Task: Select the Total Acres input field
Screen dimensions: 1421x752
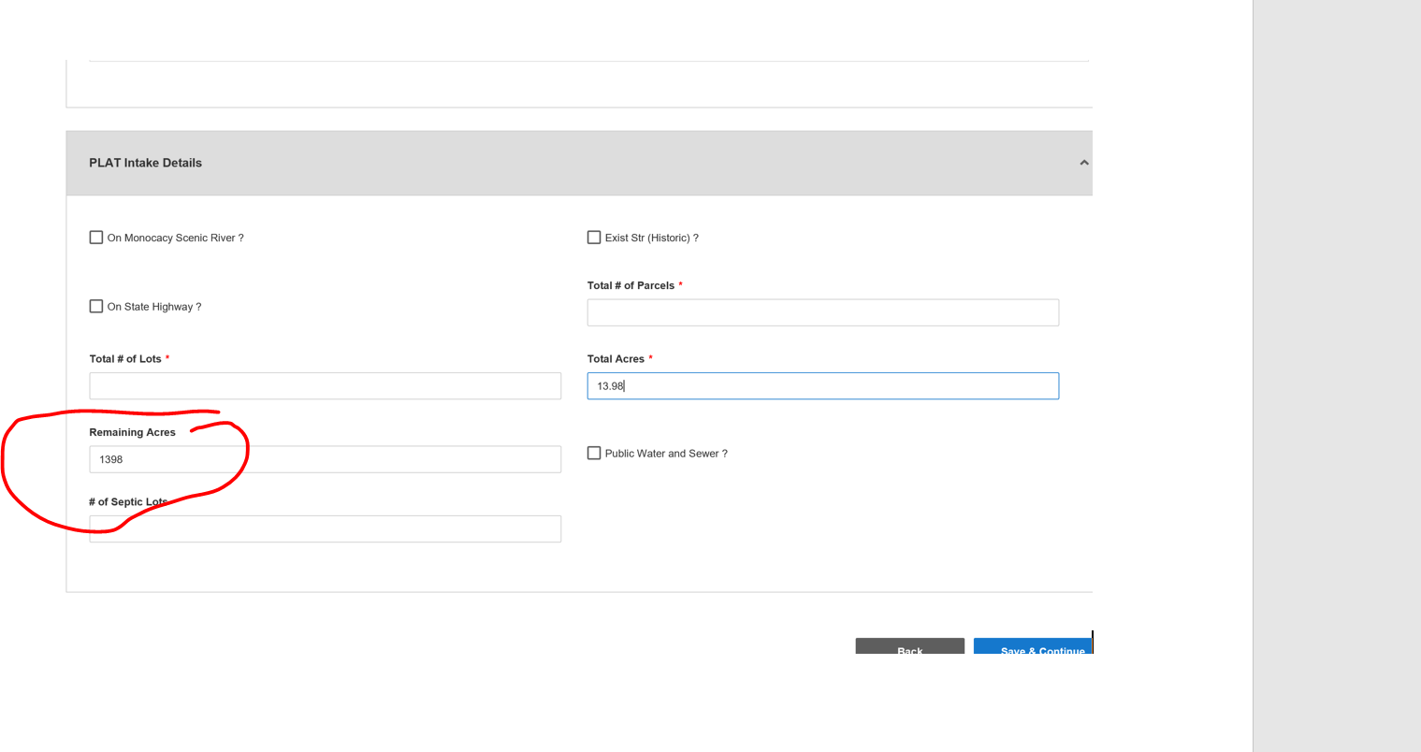Action: point(823,385)
